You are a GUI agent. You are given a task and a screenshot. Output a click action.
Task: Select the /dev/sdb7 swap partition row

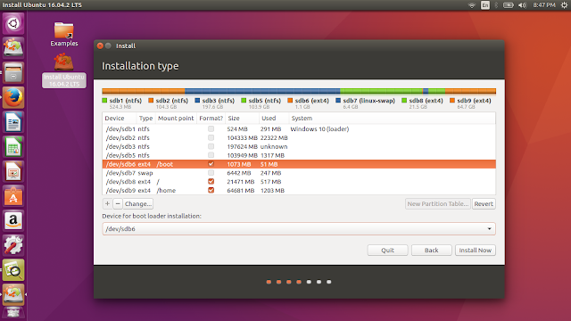coord(299,173)
